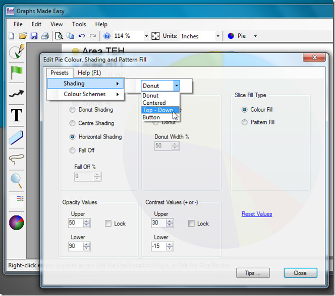Open the Tools menu
This screenshot has height=296, width=335.
(79, 24)
